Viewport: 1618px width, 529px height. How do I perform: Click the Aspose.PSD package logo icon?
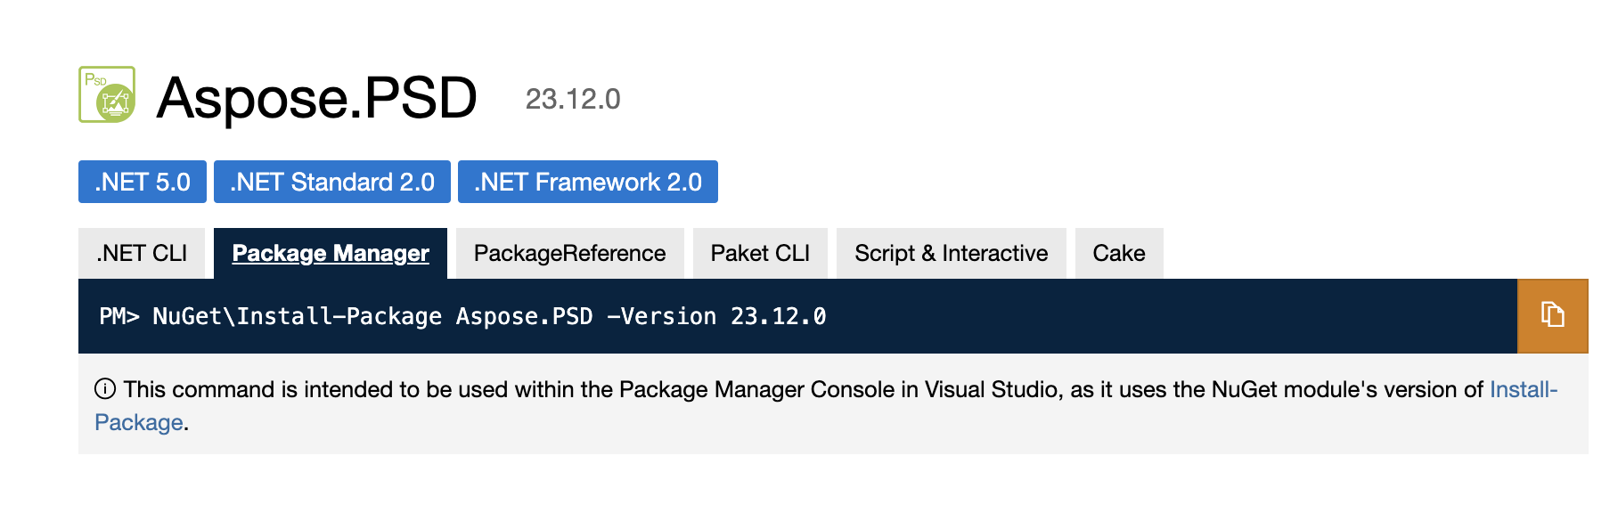pyautogui.click(x=107, y=94)
